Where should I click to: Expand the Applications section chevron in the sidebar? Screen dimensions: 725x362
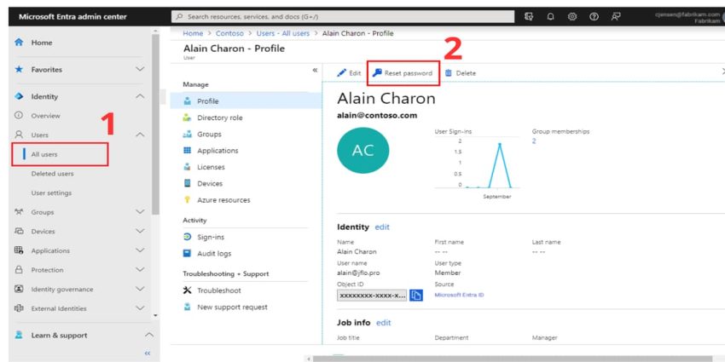[140, 250]
